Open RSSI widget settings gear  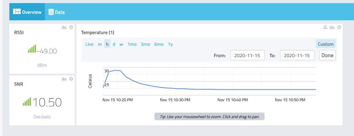tap(71, 27)
